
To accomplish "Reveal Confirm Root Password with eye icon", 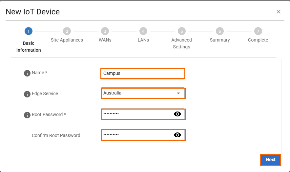I will click(177, 135).
